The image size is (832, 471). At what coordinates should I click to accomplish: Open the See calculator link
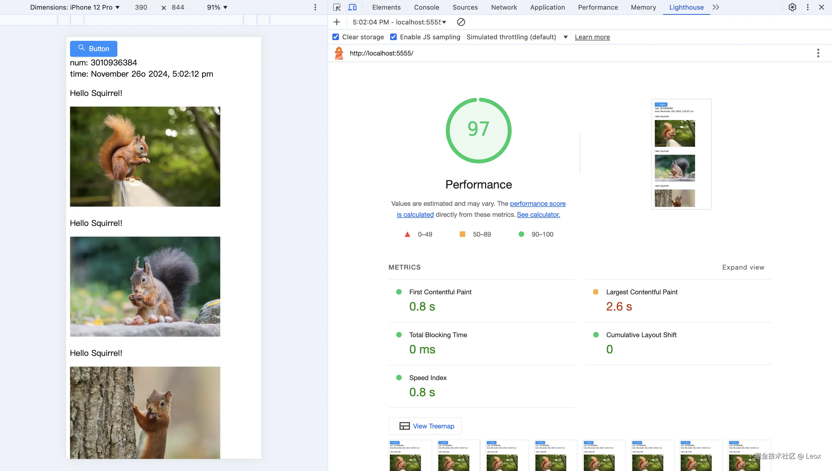click(538, 214)
